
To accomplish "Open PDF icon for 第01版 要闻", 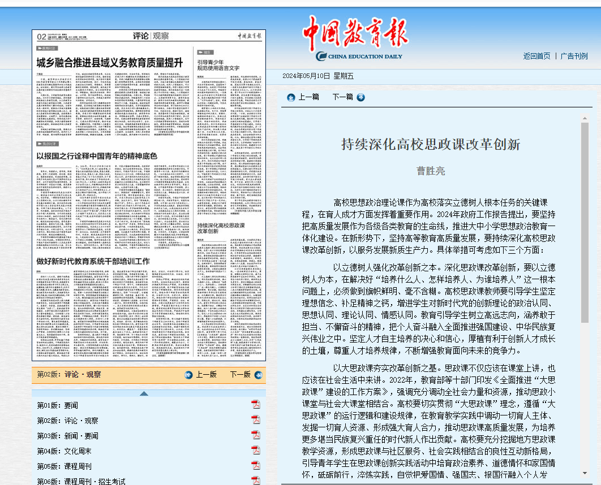I will [256, 404].
